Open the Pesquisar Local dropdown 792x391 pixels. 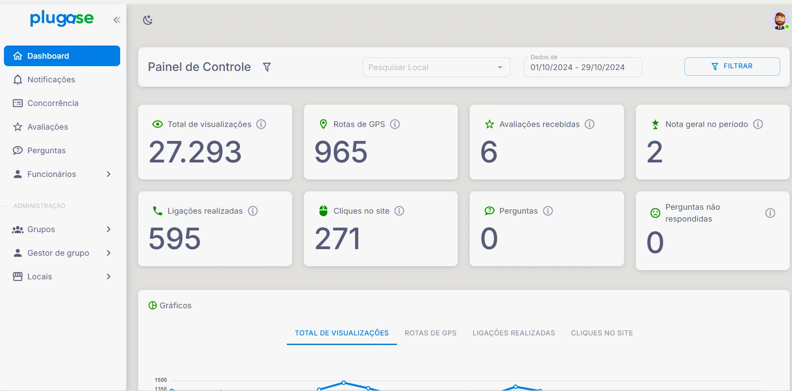pos(436,67)
